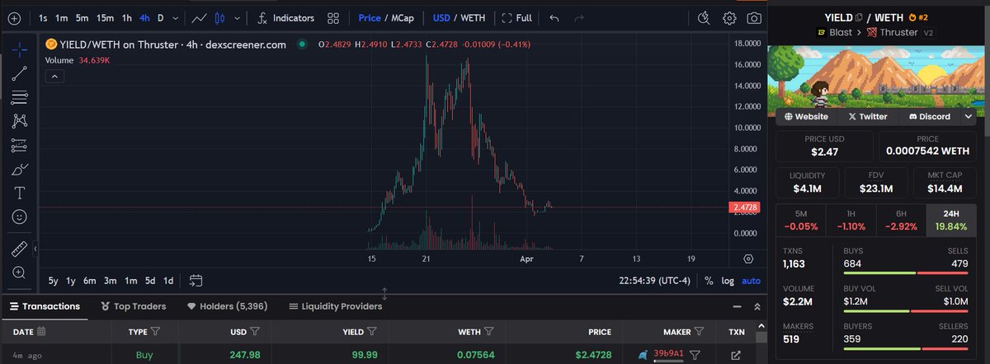The height and width of the screenshot is (364, 990).
Task: Select the text annotation tool
Action: click(20, 193)
